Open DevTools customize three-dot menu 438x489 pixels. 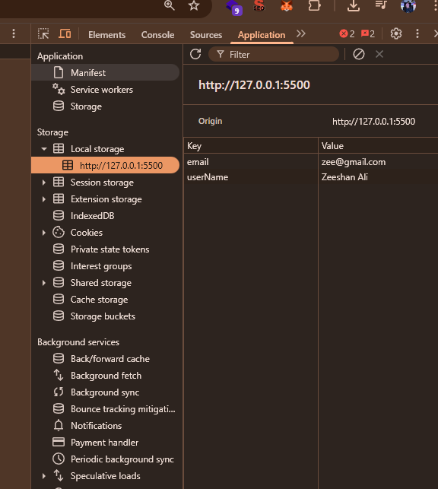point(417,33)
